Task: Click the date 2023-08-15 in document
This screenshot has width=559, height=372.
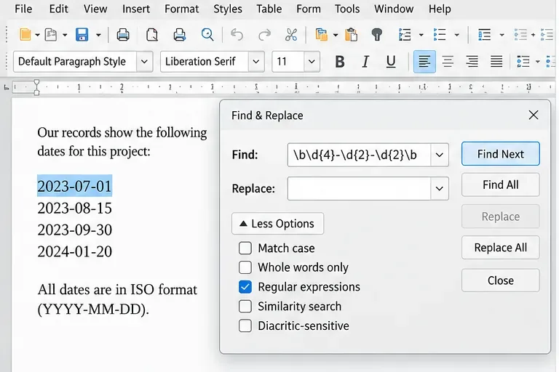Action: pos(74,209)
